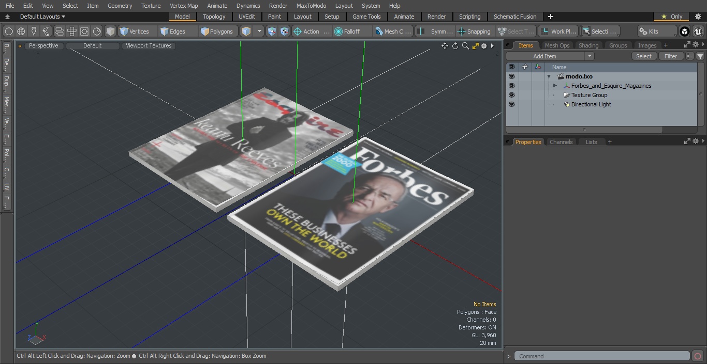Select the curve tool icon

tap(46, 31)
